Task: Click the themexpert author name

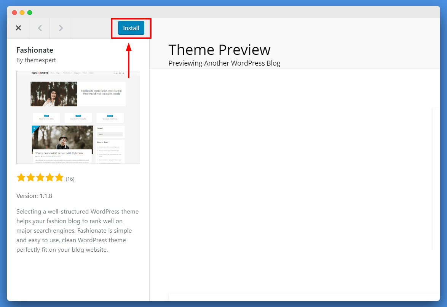Action: [x=40, y=60]
